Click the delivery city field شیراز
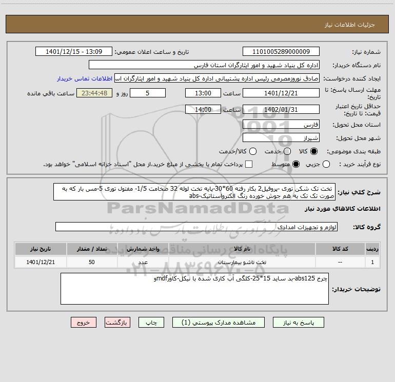This screenshot has width=395, height=382. click(281, 138)
